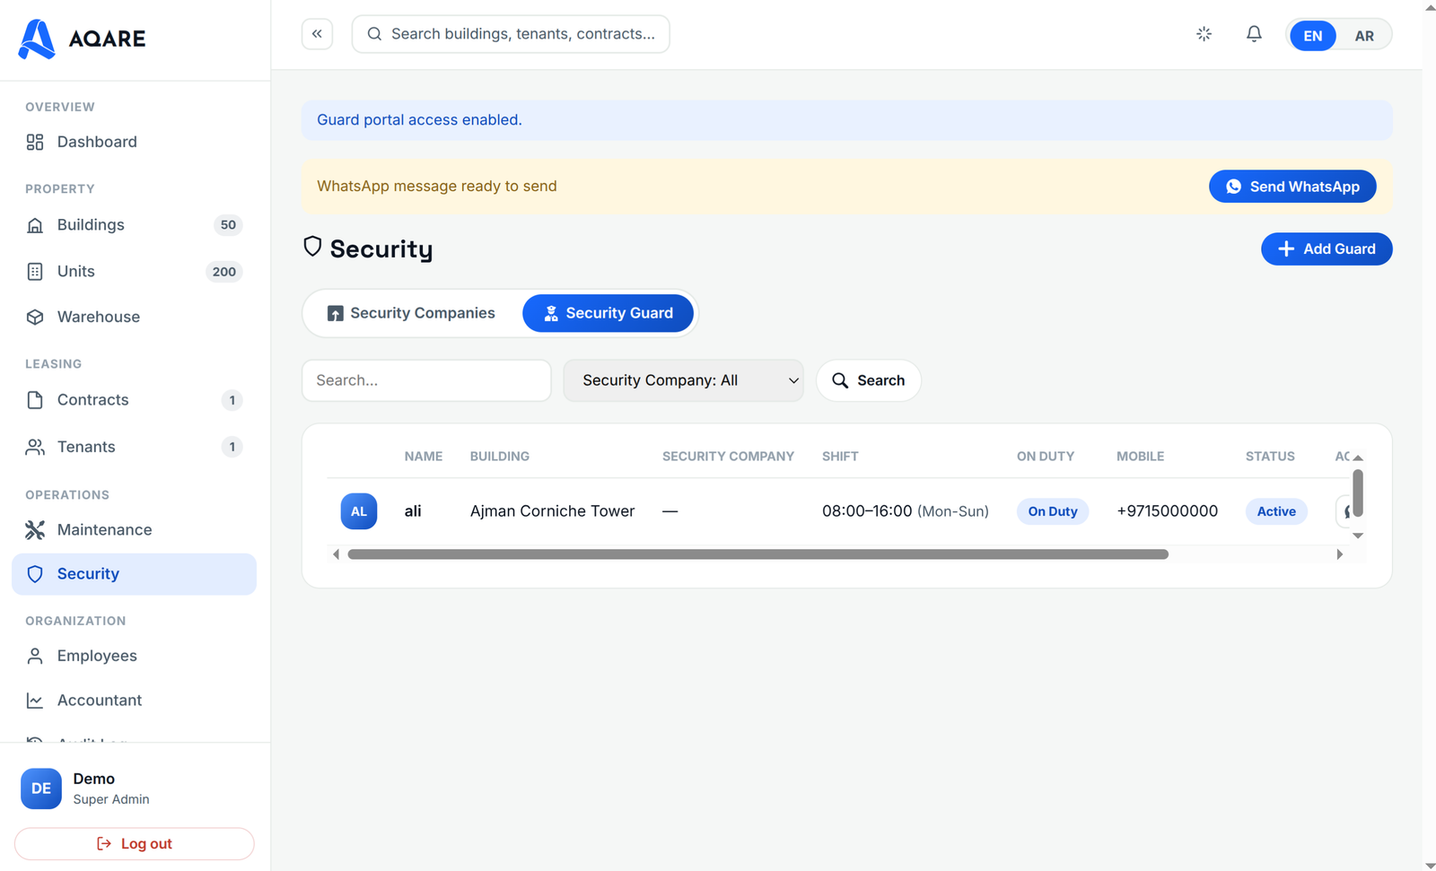This screenshot has width=1436, height=871.
Task: Select the Security Guard tab
Action: click(608, 313)
